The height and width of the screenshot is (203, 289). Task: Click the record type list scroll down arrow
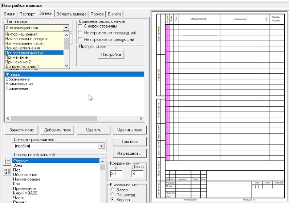click(x=66, y=66)
